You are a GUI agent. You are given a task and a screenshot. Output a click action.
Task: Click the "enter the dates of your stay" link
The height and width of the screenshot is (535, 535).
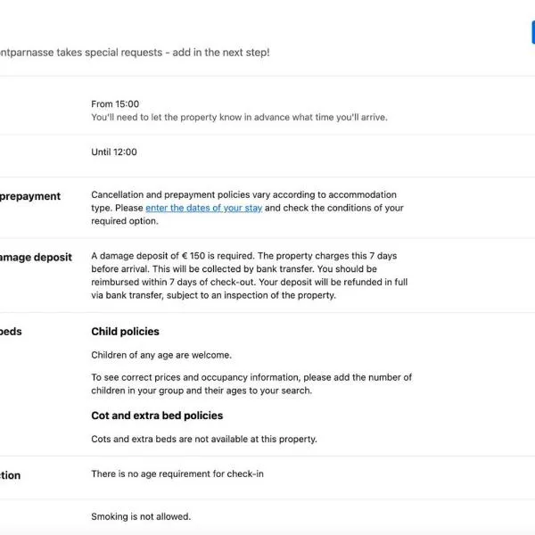[203, 208]
